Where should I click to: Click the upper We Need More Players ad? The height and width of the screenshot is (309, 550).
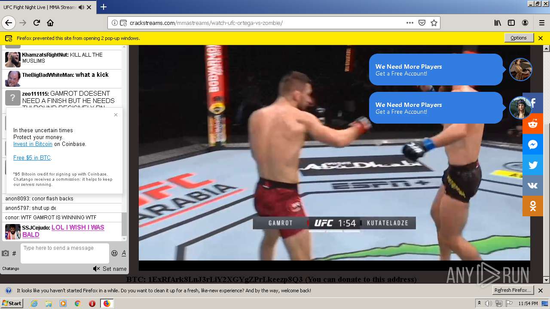coord(436,70)
